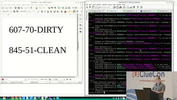This screenshot has height=100, width=177.
Task: Click Find All button
Action: 35,79
